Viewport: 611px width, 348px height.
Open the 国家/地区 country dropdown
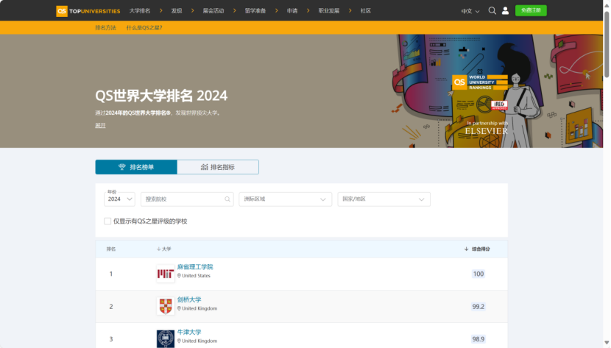point(384,199)
